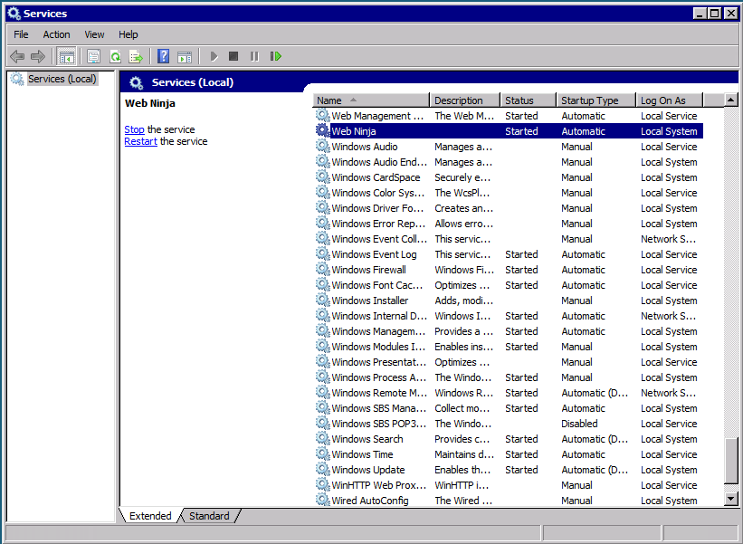Click the Stop Service square icon

point(233,56)
